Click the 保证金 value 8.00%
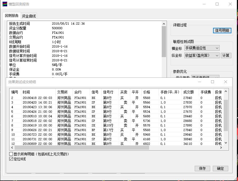This screenshot has width=238, height=181. pos(56,69)
